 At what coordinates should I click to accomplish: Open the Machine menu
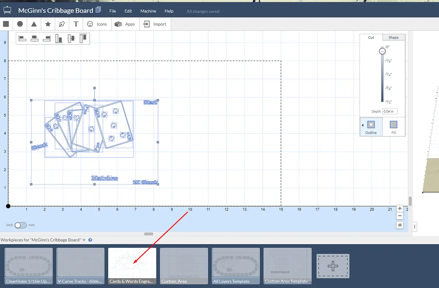tap(148, 11)
